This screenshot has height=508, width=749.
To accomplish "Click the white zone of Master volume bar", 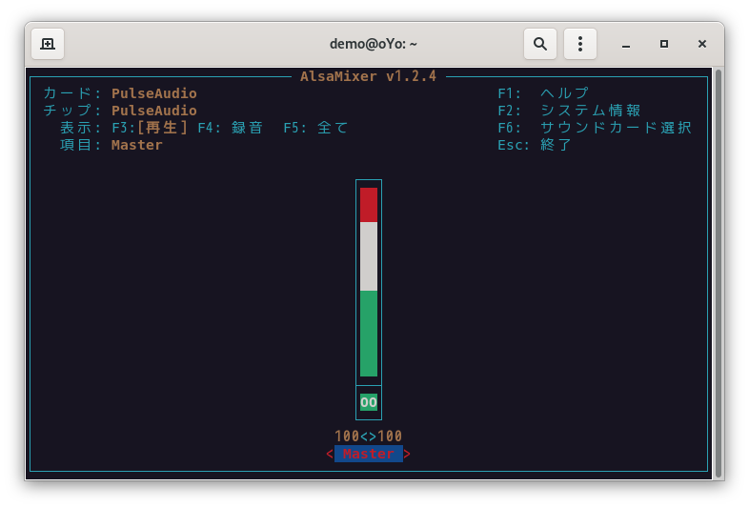I will point(369,256).
